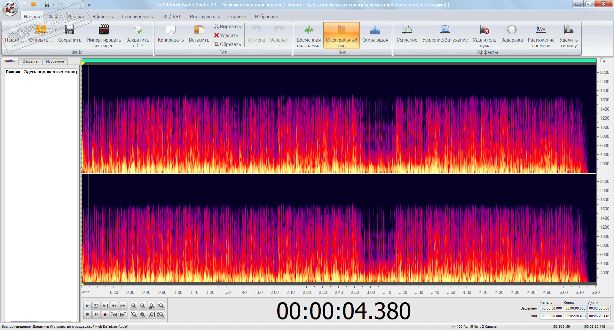614x330 pixels.
Task: Zoom in with the plus magnifier
Action: 134,306
